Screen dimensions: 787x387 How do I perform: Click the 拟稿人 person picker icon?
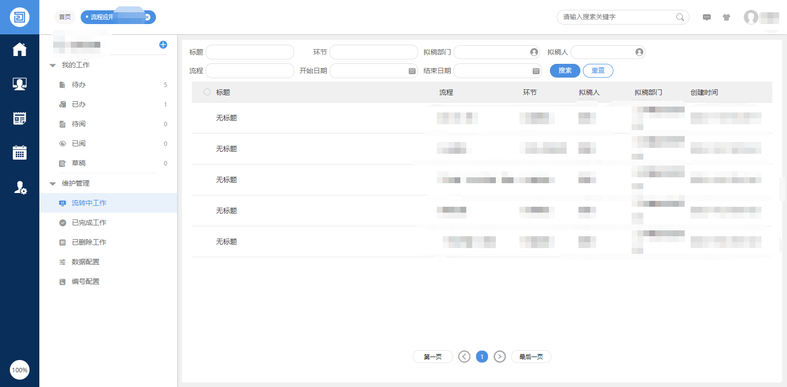coord(639,52)
